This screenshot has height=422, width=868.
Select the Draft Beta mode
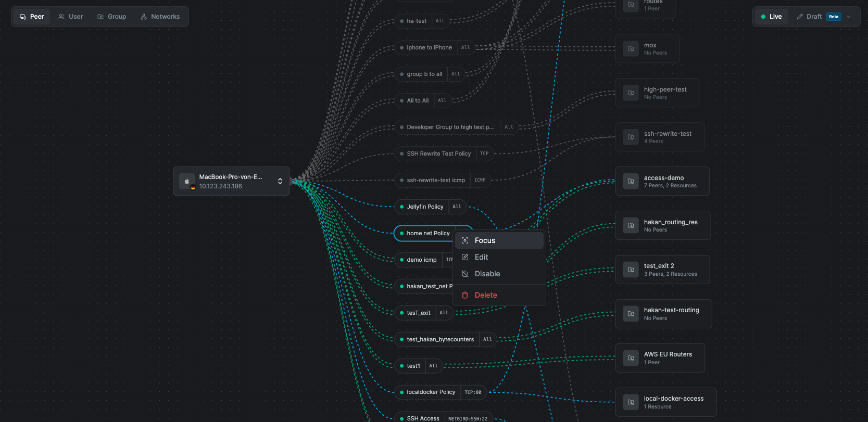point(818,17)
